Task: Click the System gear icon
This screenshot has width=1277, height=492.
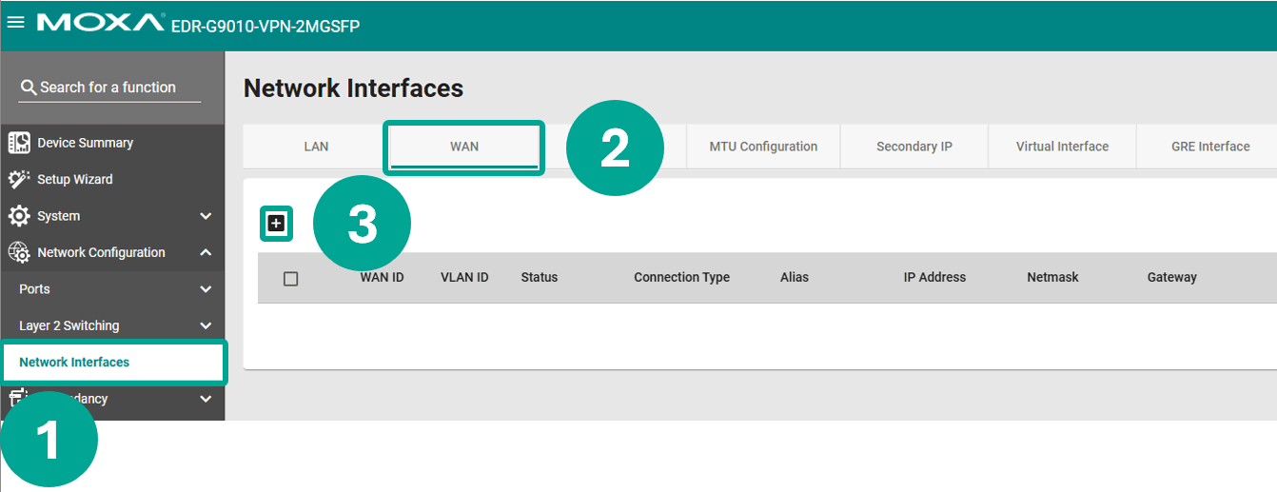Action: 19,216
